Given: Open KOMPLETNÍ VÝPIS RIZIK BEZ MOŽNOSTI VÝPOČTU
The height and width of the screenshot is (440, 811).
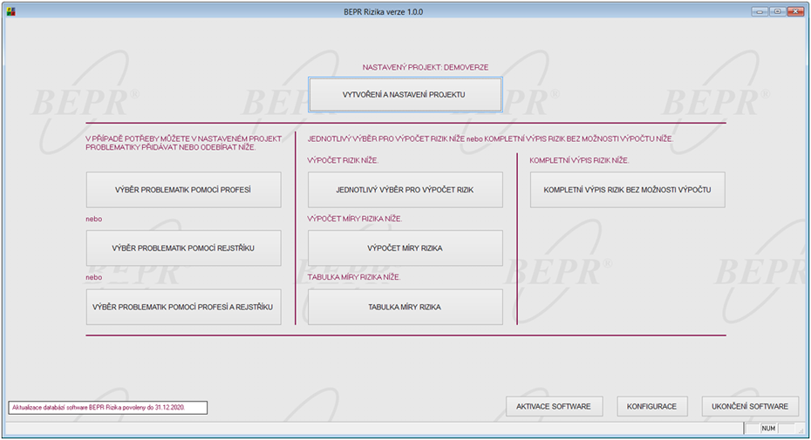Looking at the screenshot, I should (x=627, y=190).
